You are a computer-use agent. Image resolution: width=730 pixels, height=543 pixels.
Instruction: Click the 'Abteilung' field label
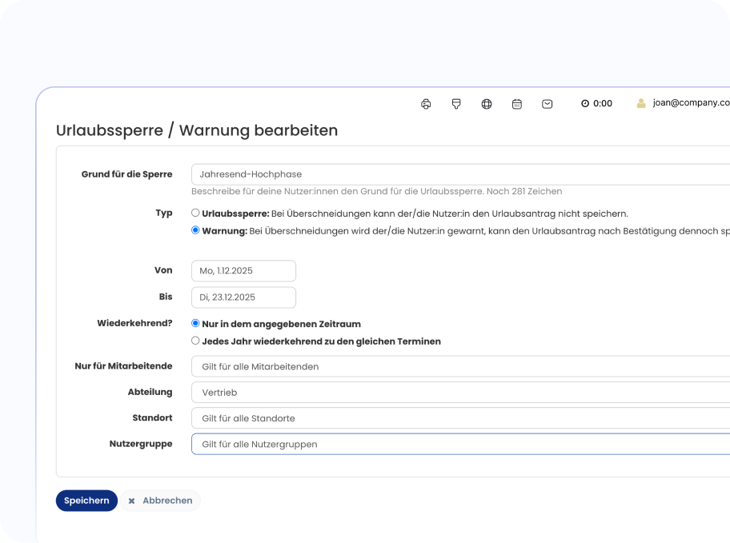[150, 392]
